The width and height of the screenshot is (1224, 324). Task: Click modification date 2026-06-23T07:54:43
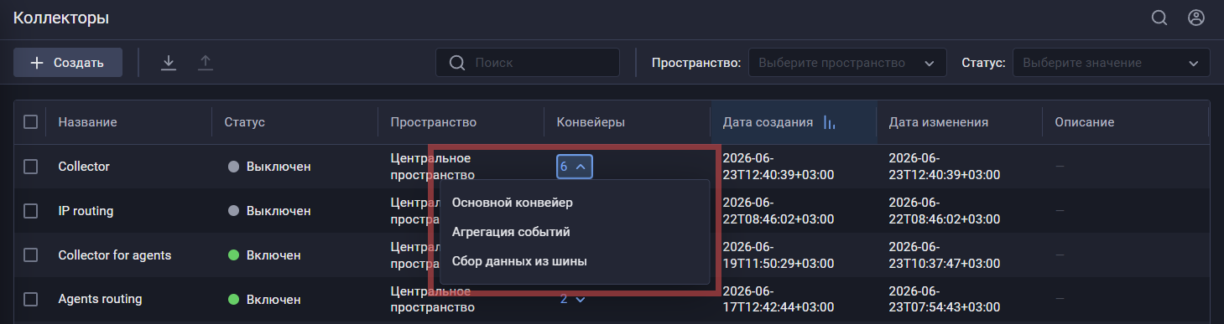click(x=945, y=299)
